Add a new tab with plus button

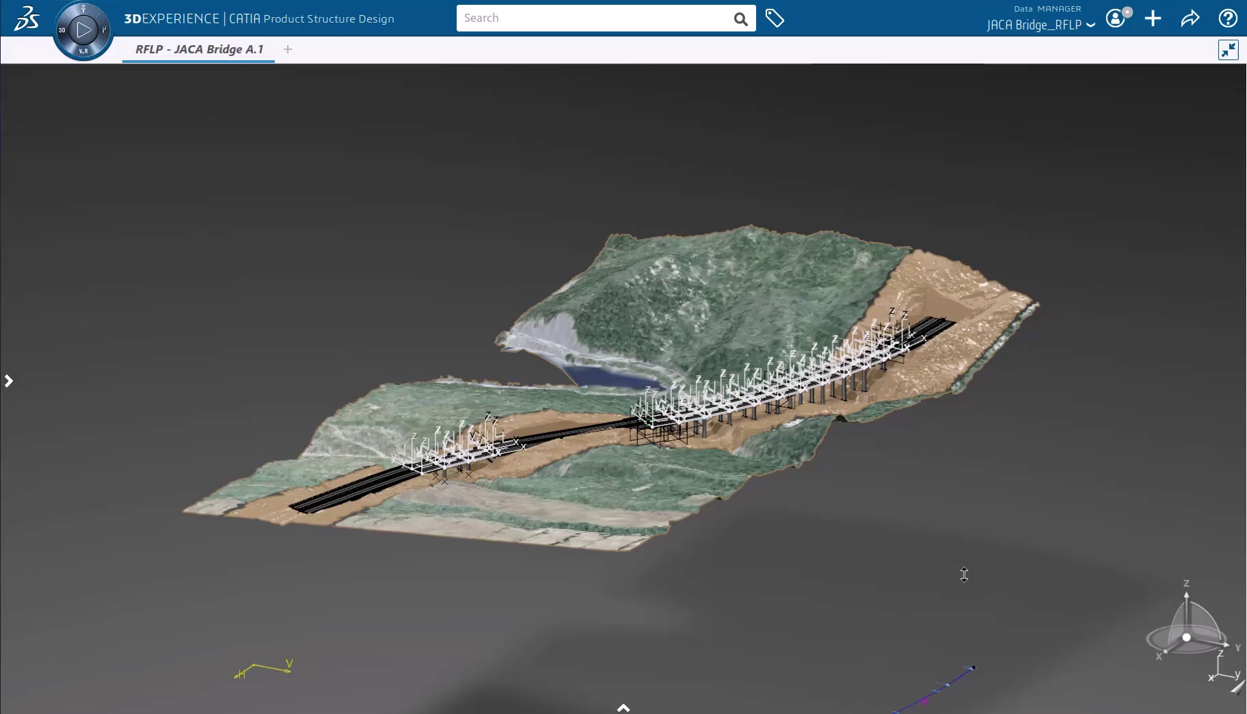288,49
